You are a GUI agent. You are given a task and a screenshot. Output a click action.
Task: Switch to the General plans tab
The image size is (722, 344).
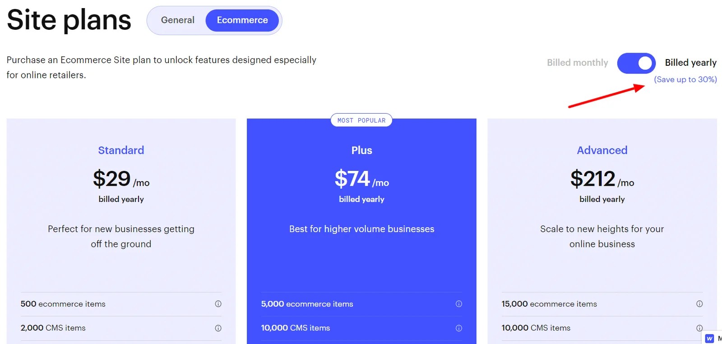[x=178, y=20]
